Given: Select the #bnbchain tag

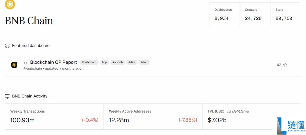Looking at the screenshot, I should tap(89, 62).
